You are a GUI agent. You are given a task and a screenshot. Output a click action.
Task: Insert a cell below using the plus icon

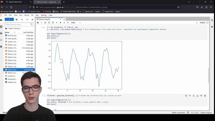(42, 23)
